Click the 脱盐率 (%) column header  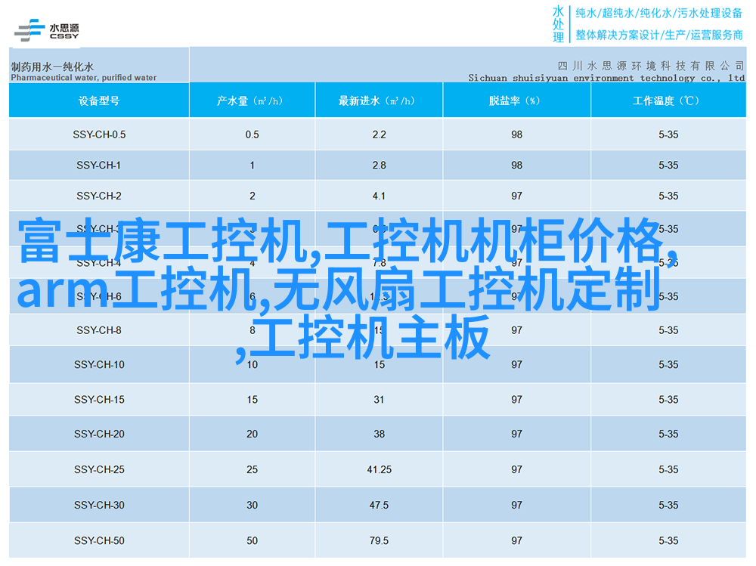pos(517,101)
